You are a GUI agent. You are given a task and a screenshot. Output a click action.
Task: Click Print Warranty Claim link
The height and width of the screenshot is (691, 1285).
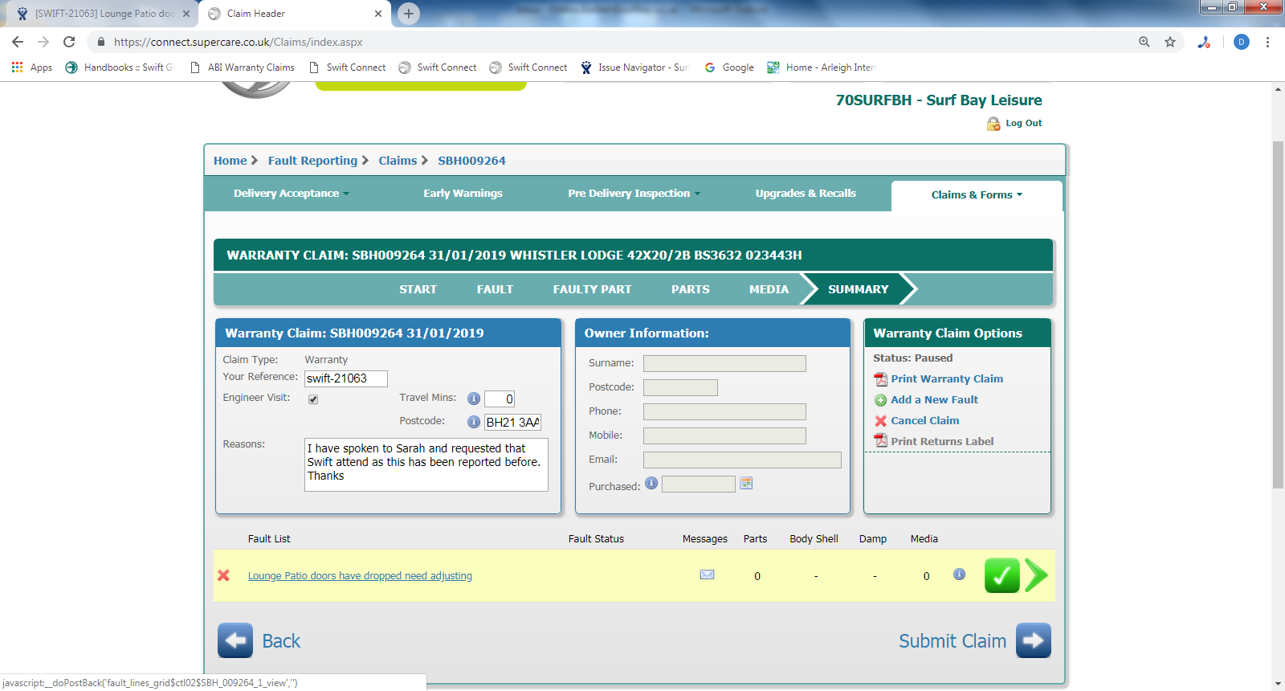click(x=946, y=379)
